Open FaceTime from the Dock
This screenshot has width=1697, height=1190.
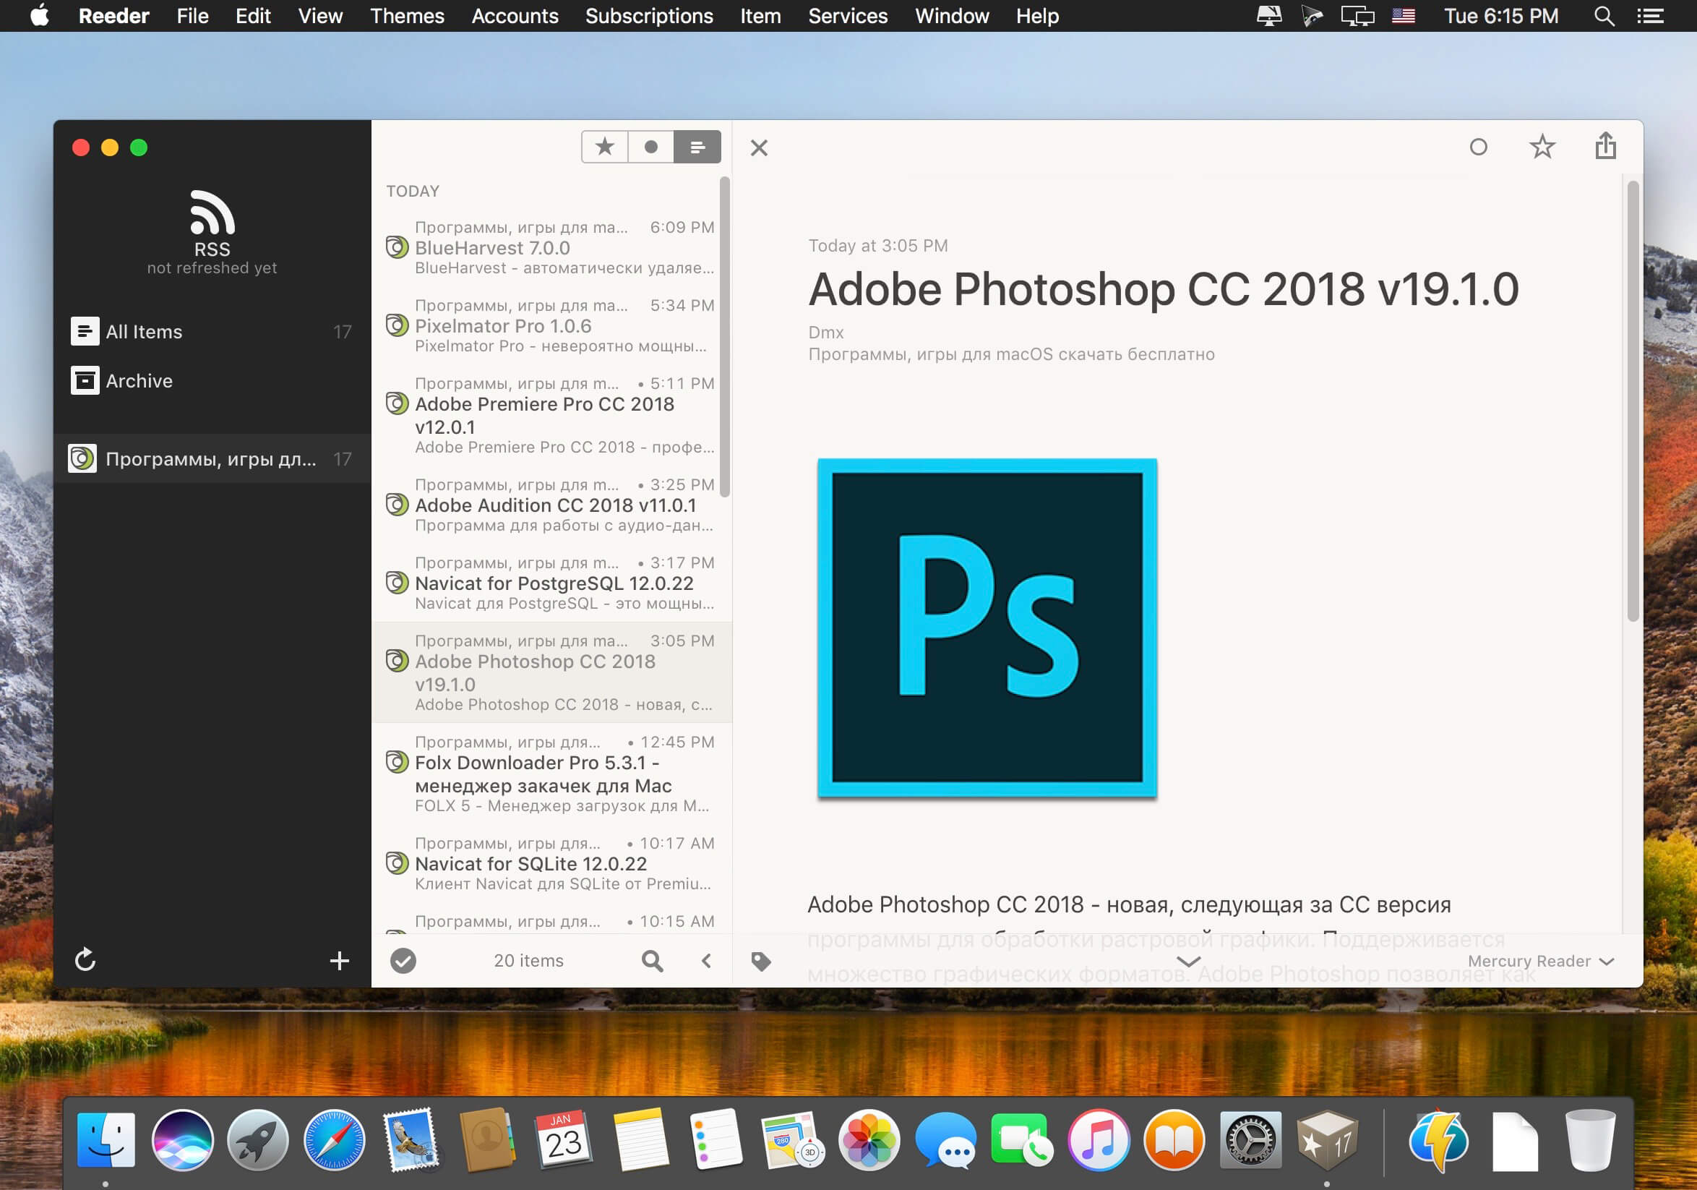point(1022,1139)
